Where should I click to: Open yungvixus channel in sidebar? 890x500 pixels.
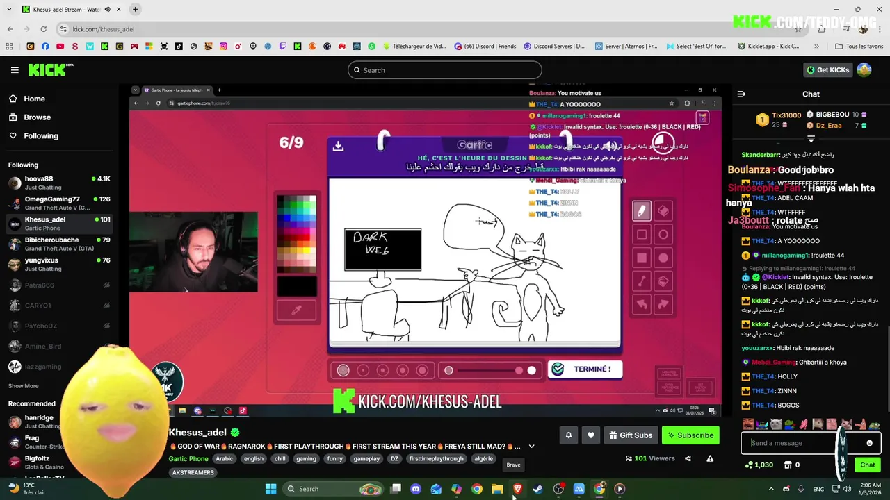58,265
